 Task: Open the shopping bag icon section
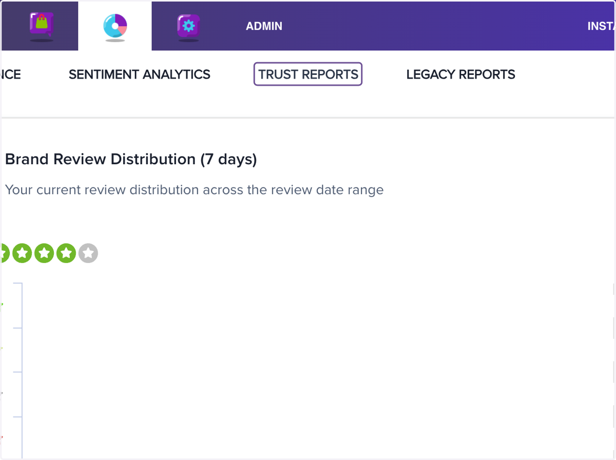point(42,26)
